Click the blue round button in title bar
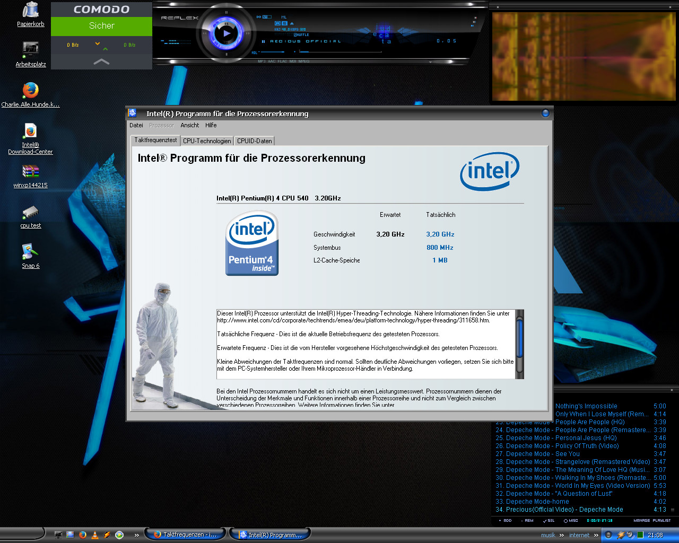679x543 pixels. point(545,113)
